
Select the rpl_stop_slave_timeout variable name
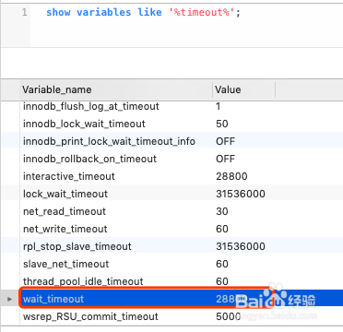77,246
